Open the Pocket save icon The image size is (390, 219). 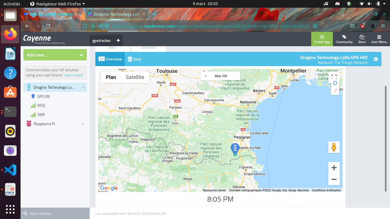pyautogui.click(x=352, y=26)
